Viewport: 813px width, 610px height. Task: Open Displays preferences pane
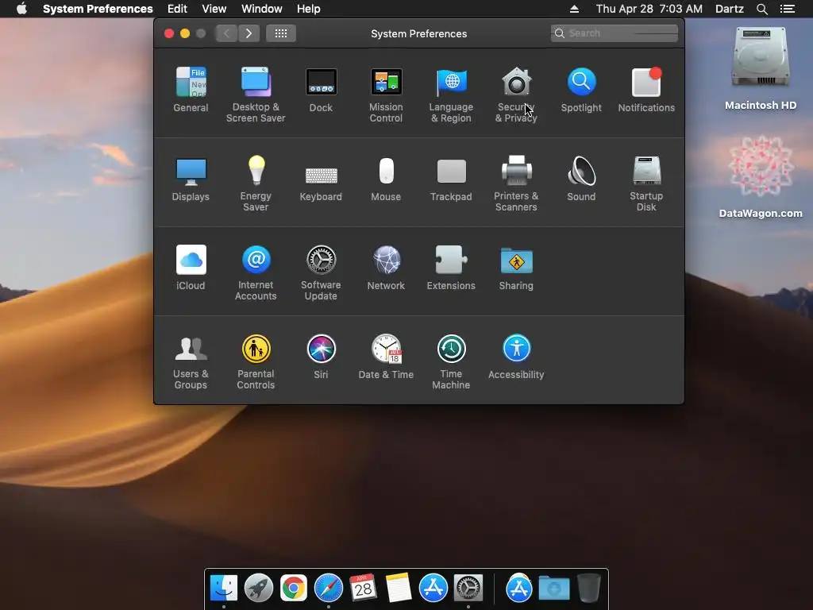point(191,179)
